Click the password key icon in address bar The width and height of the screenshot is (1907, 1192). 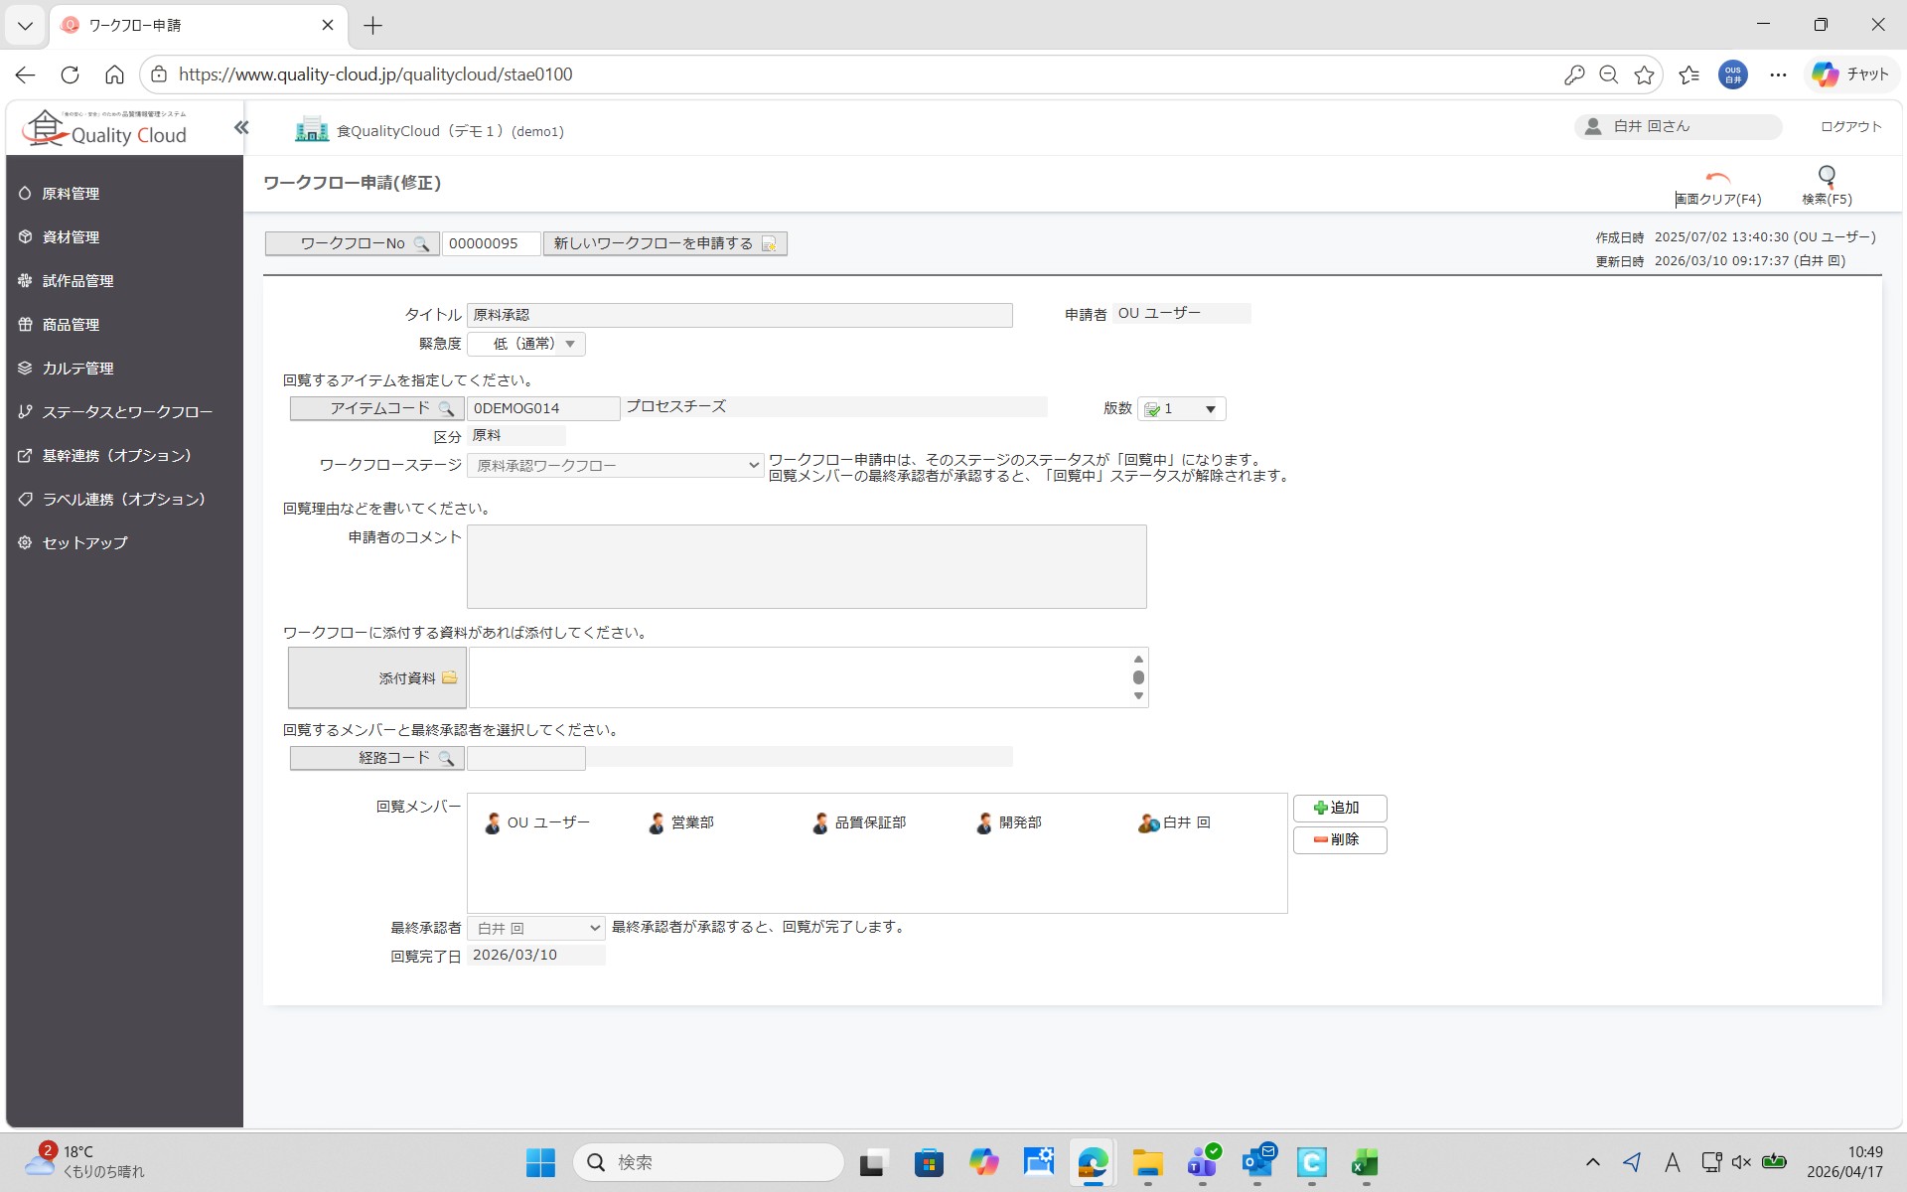(1573, 74)
